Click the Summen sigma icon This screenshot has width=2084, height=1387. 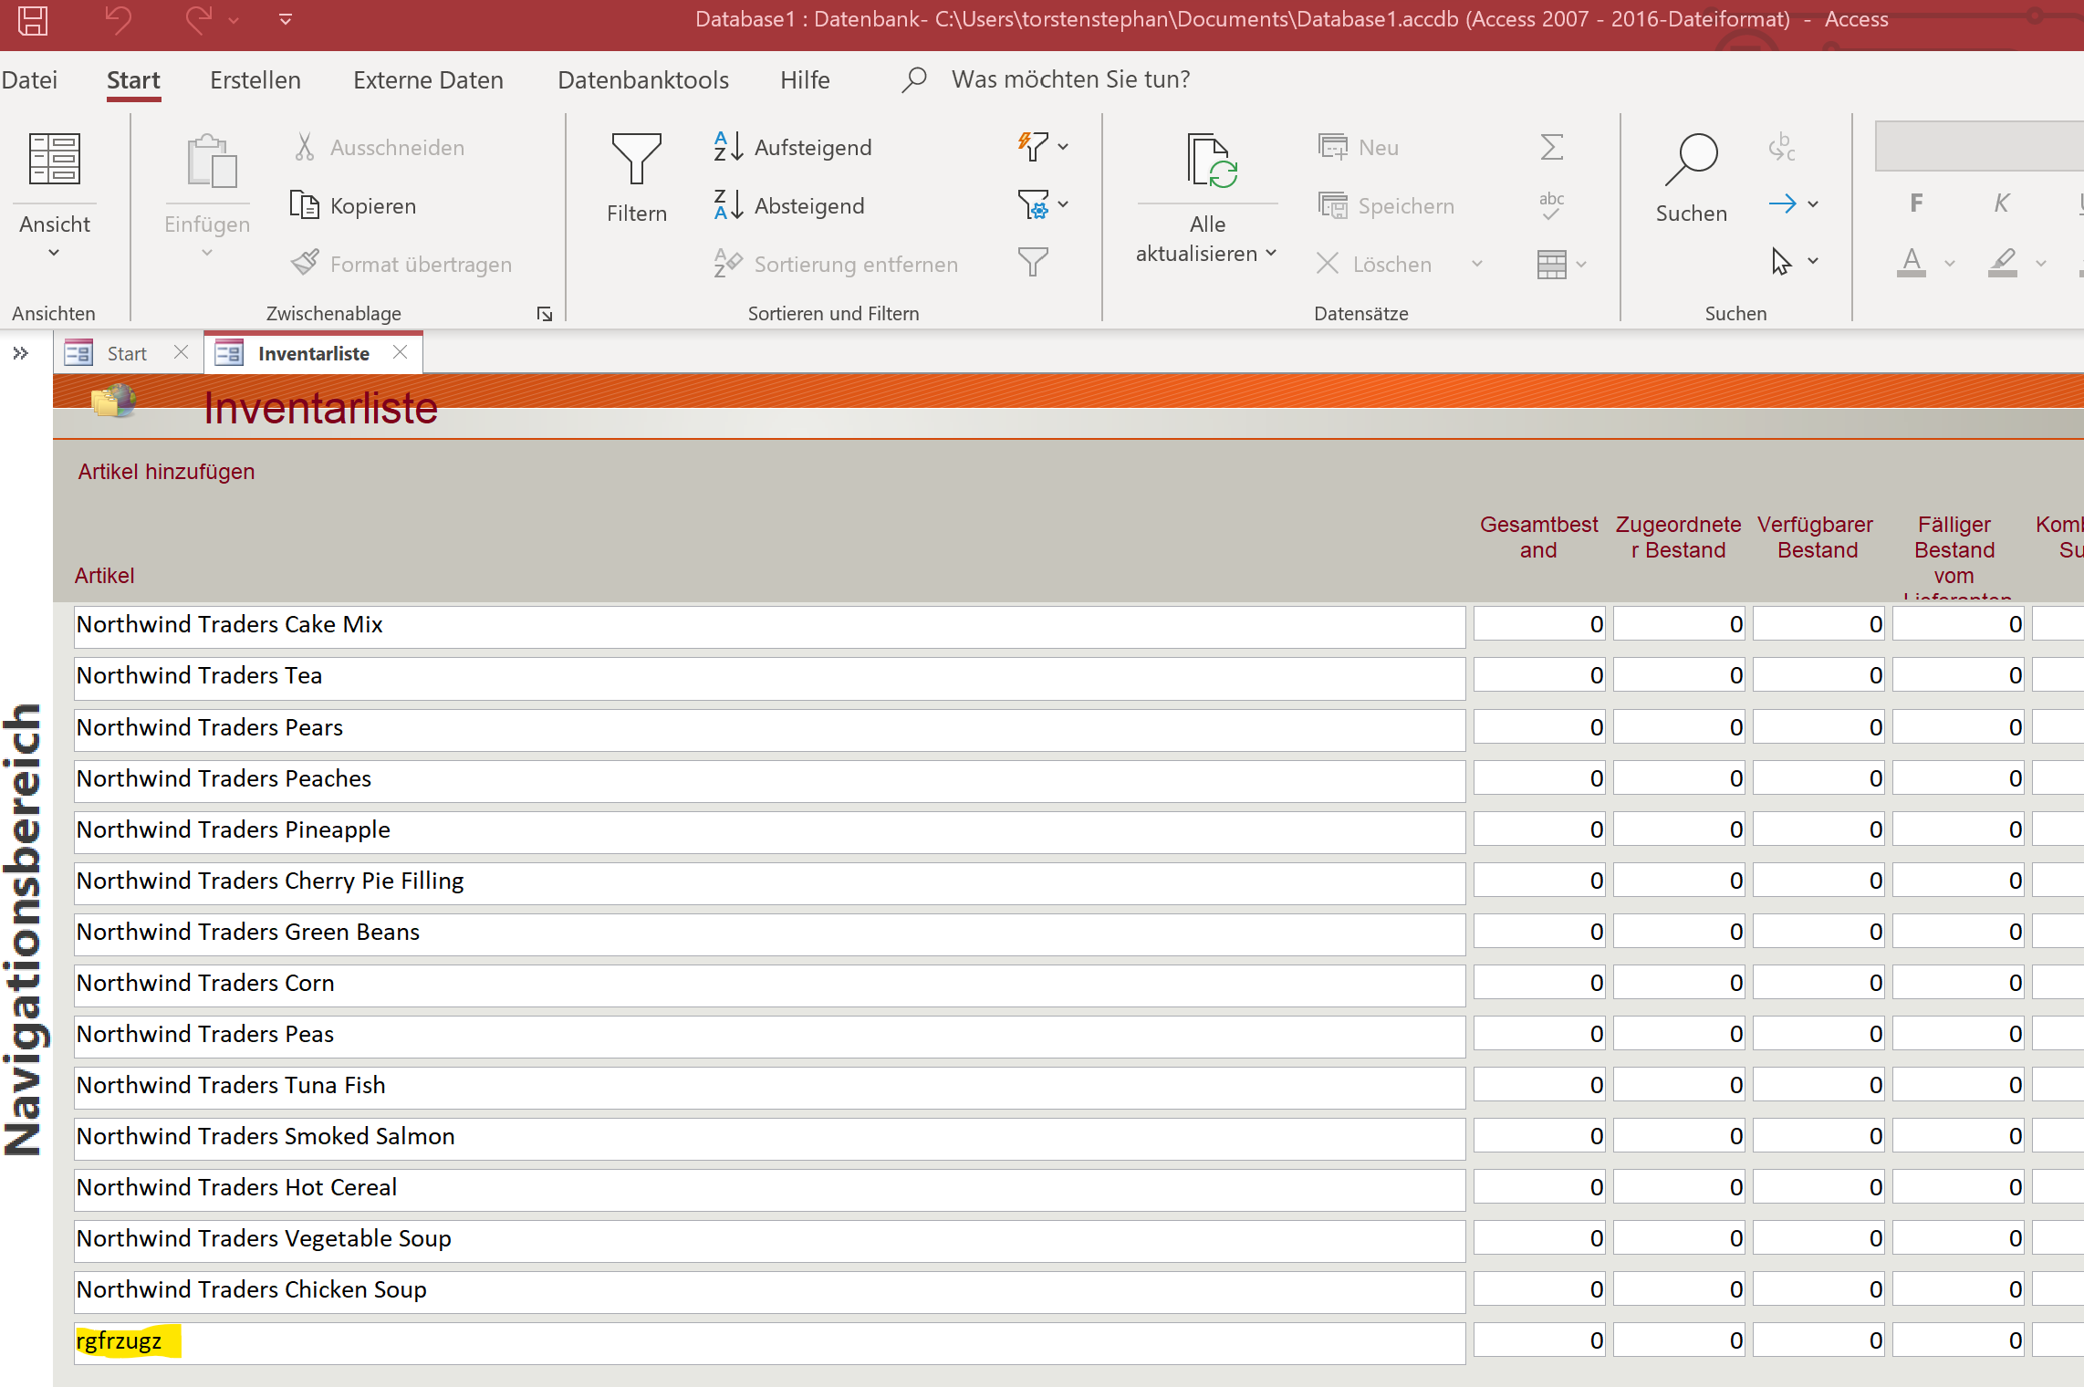1551,147
